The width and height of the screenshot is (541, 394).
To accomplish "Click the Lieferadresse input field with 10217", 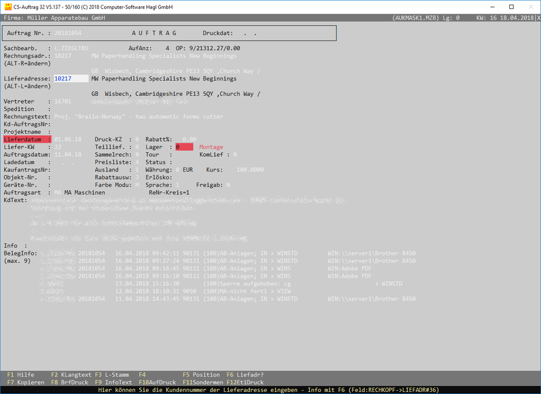I will tap(70, 78).
